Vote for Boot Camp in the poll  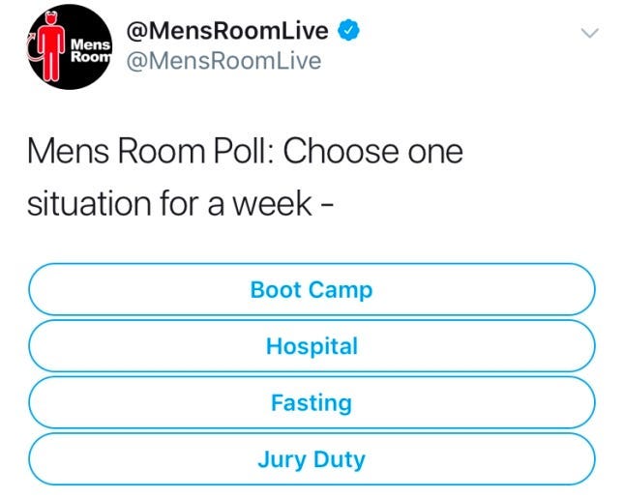pyautogui.click(x=312, y=289)
